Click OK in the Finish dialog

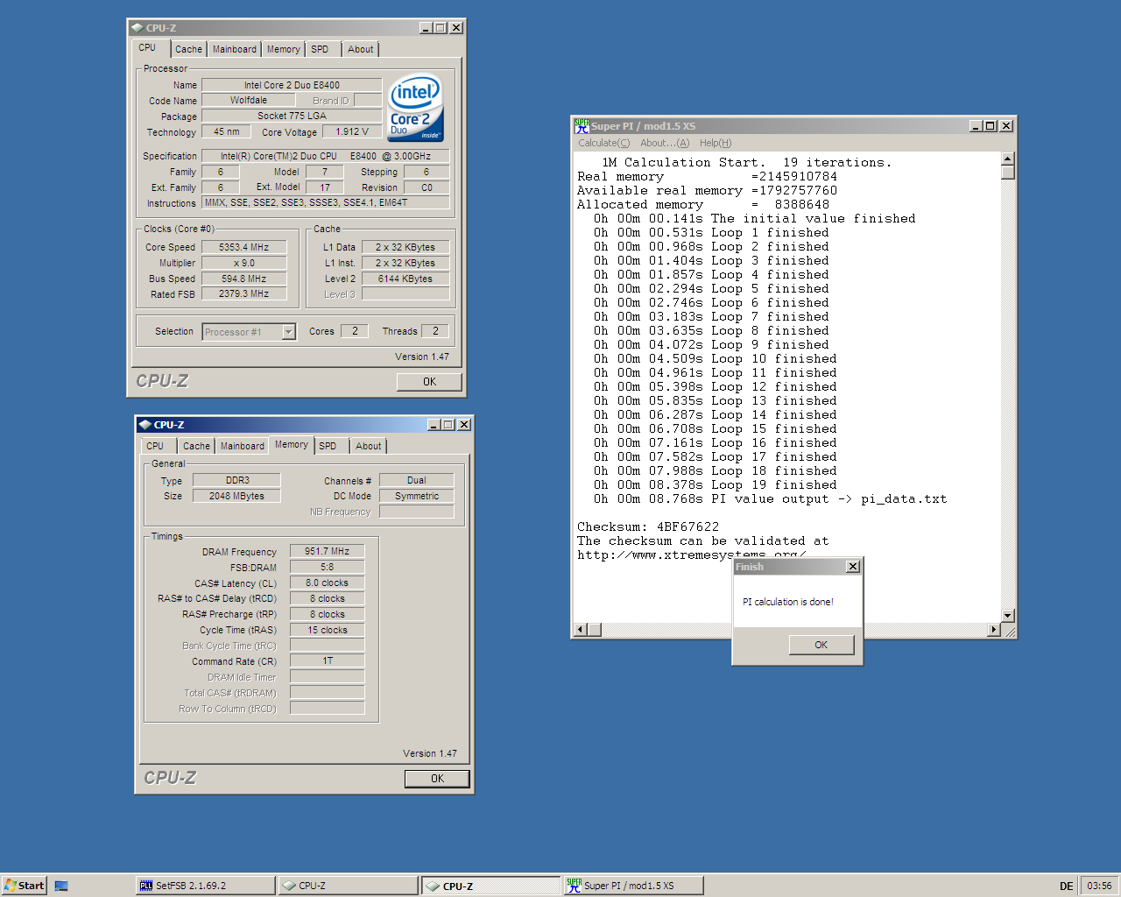[x=821, y=645]
